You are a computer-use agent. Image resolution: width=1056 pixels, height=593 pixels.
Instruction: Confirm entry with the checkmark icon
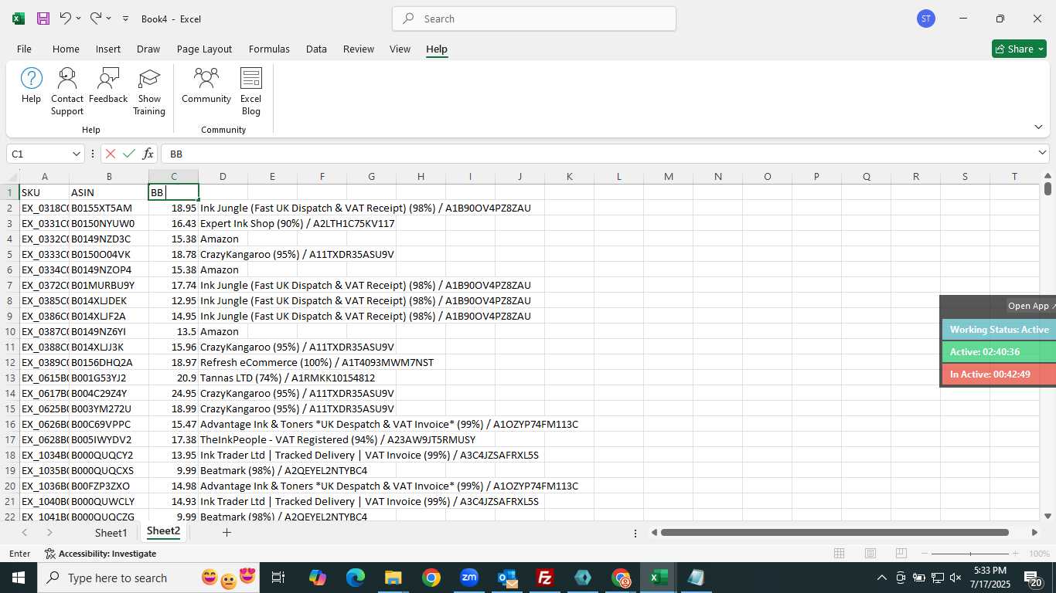(129, 154)
